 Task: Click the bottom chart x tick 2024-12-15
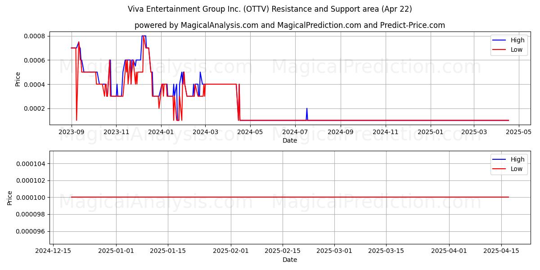53,251
